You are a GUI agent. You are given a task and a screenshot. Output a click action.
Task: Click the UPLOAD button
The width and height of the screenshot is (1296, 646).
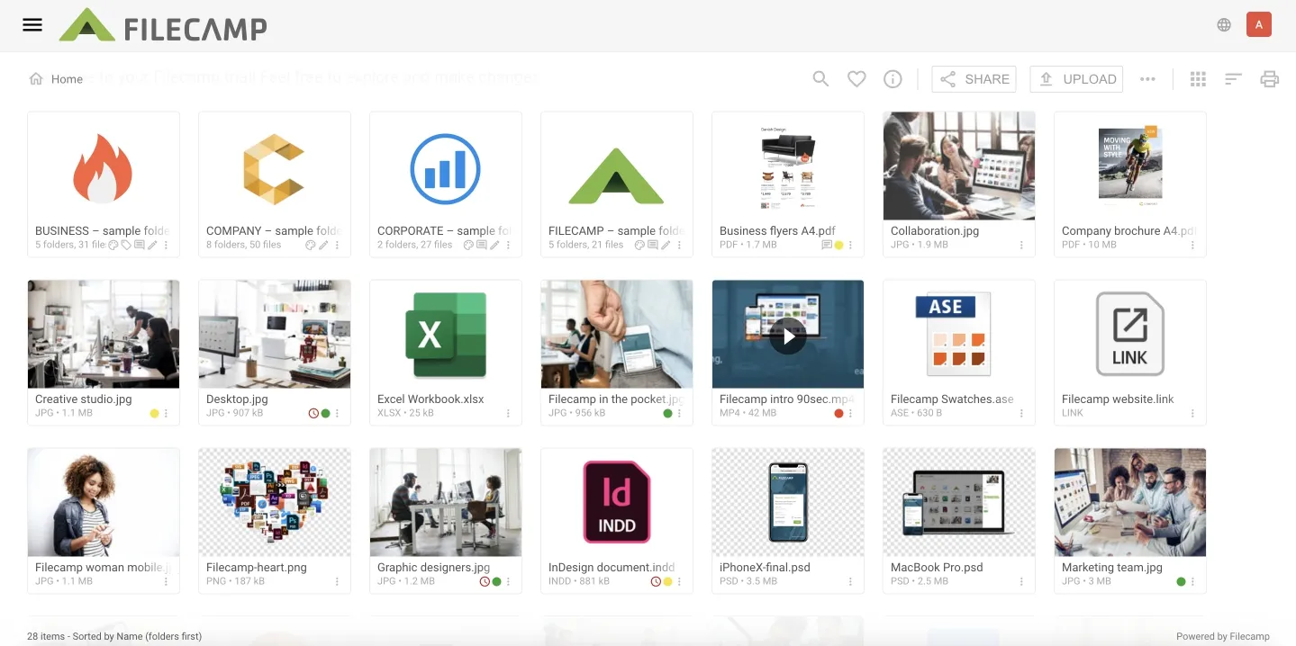(1076, 79)
